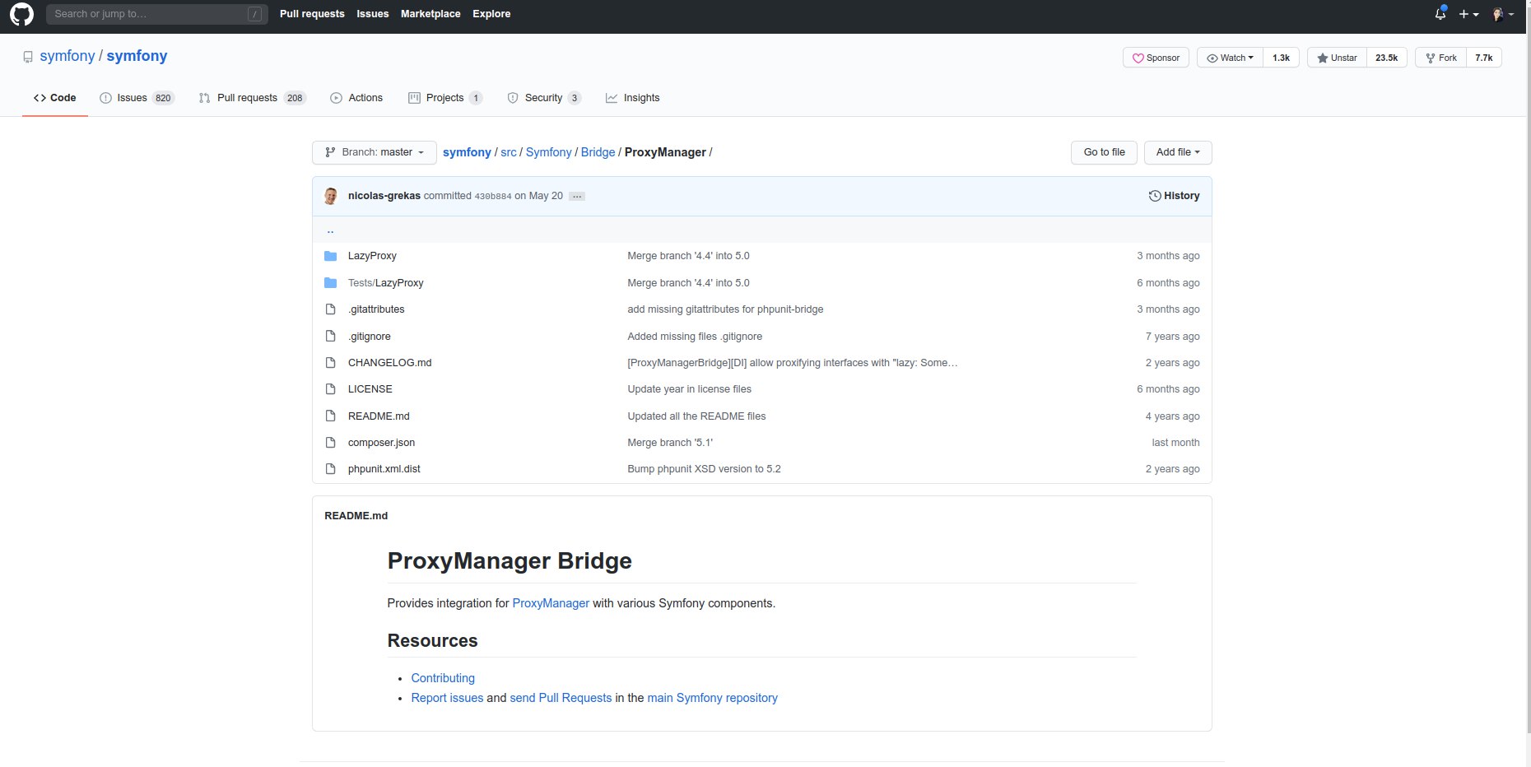This screenshot has width=1531, height=767.
Task: Click the Unstar button
Action: pos(1337,58)
